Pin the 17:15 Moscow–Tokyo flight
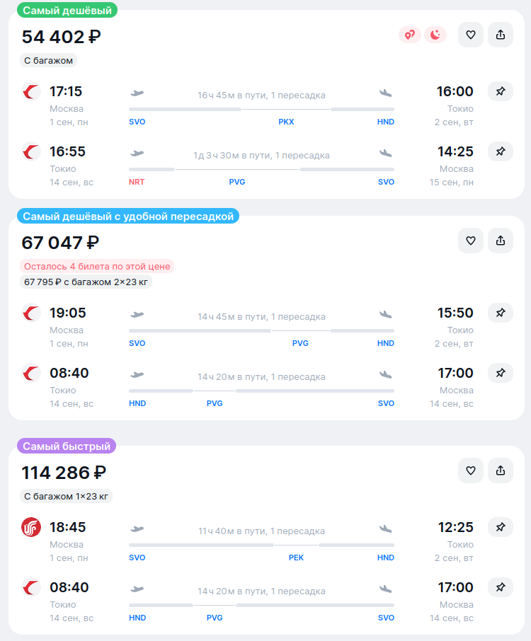This screenshot has height=641, width=531. 501,91
